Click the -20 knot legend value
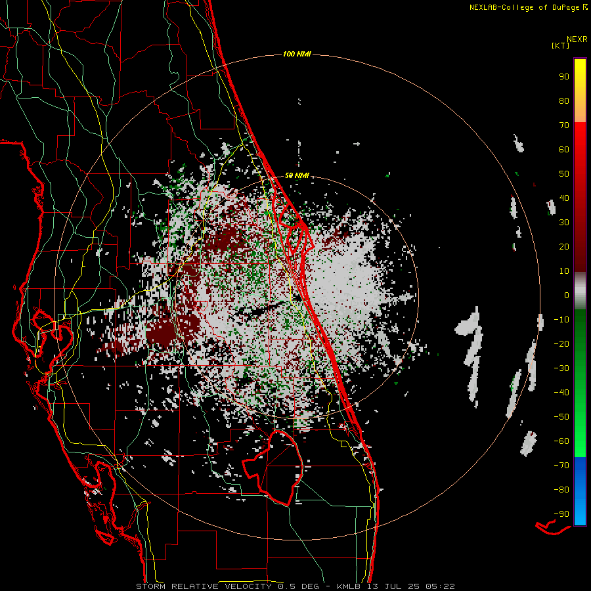Viewport: 591px width, 591px height. pyautogui.click(x=561, y=344)
